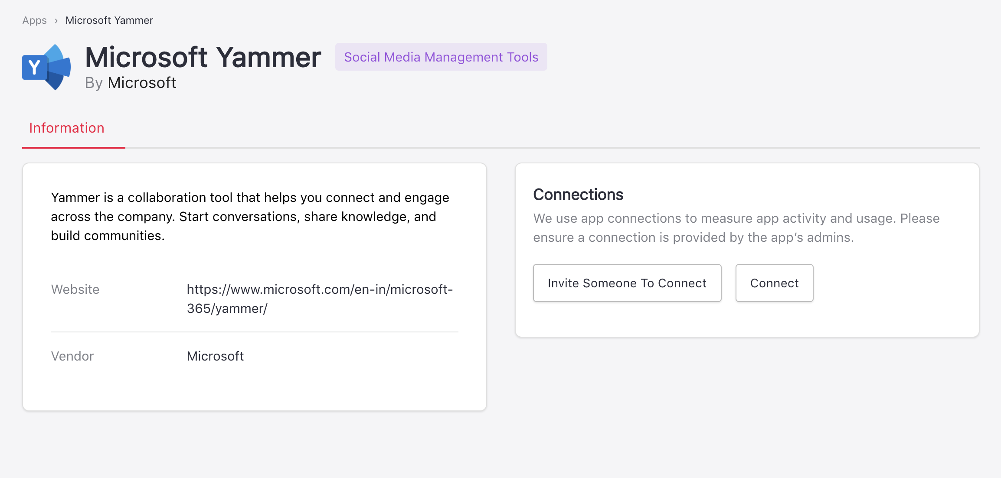Screen dimensions: 1001x478
Task: Click the Connections heading
Action: [x=578, y=195]
